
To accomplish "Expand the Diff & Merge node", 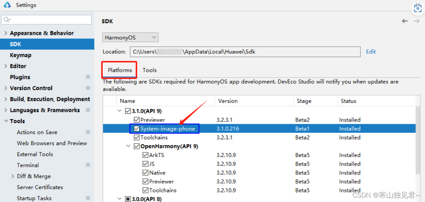I will 13,176.
